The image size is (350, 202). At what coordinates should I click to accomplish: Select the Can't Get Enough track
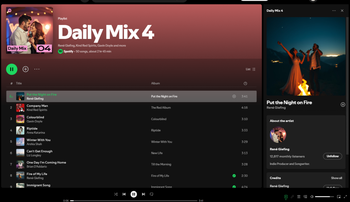(x=131, y=153)
